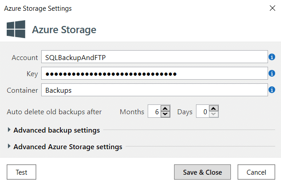Decrease the Months value with down arrow

165,114
